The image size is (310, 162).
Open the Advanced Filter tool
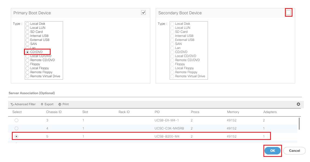coord(23,104)
